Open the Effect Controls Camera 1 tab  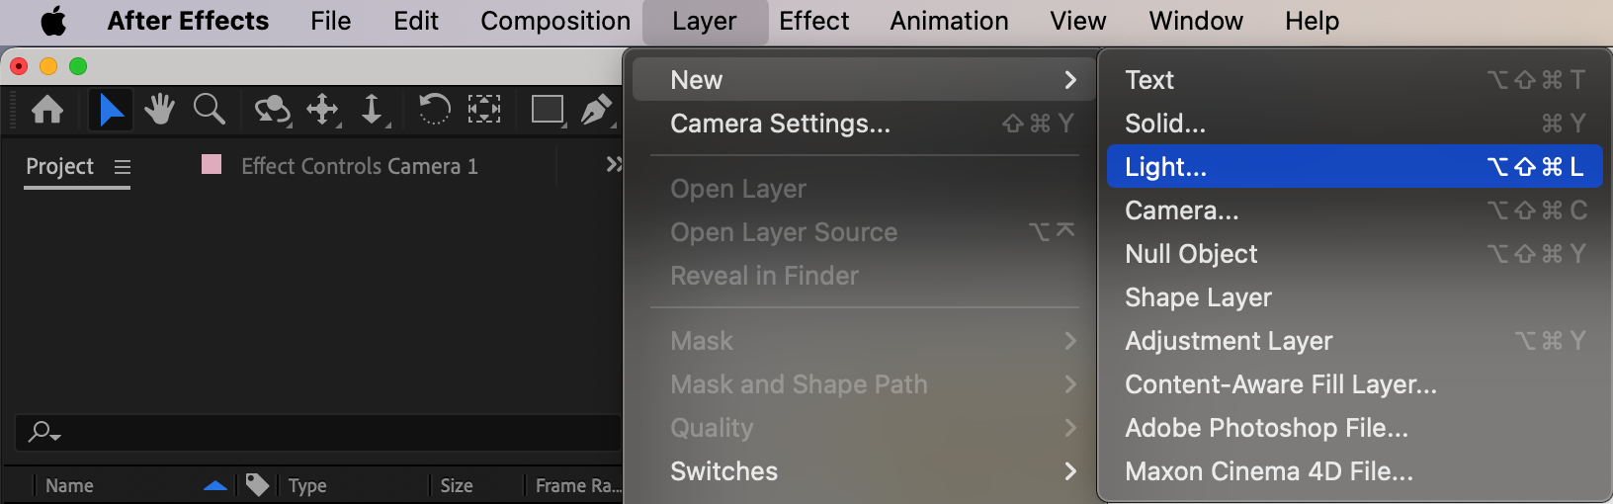(359, 166)
